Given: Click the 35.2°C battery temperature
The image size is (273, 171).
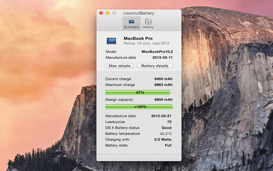Looking at the screenshot, I should 166,134.
